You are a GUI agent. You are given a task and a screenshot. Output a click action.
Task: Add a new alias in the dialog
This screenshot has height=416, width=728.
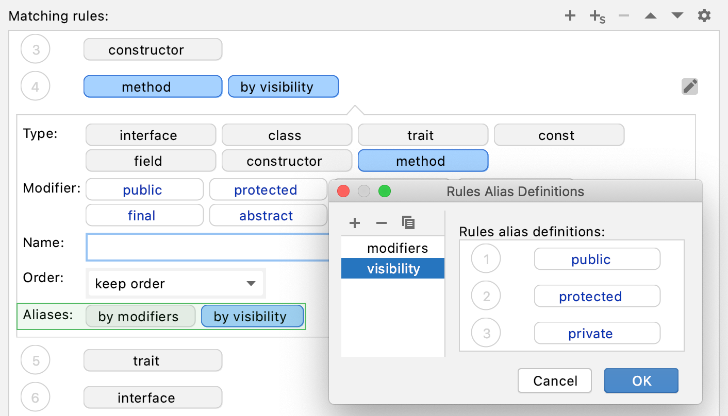[x=355, y=222]
